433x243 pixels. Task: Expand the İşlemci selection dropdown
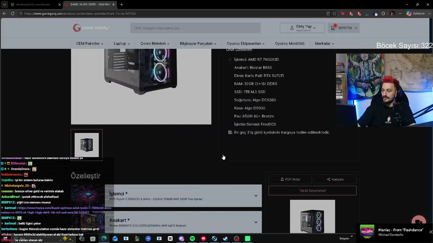[183, 196]
